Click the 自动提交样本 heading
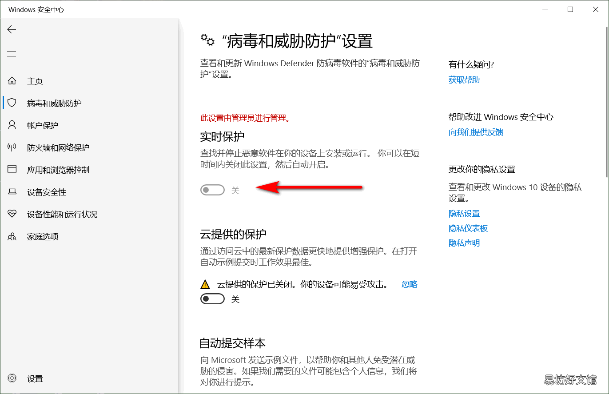 tap(233, 343)
